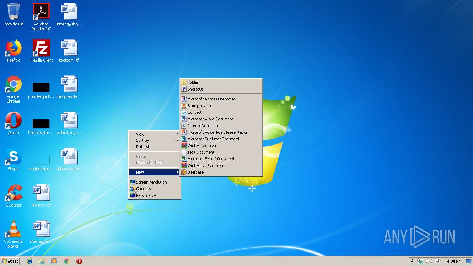This screenshot has width=473, height=266.
Task: Select the Skype desktop shortcut
Action: pyautogui.click(x=13, y=160)
